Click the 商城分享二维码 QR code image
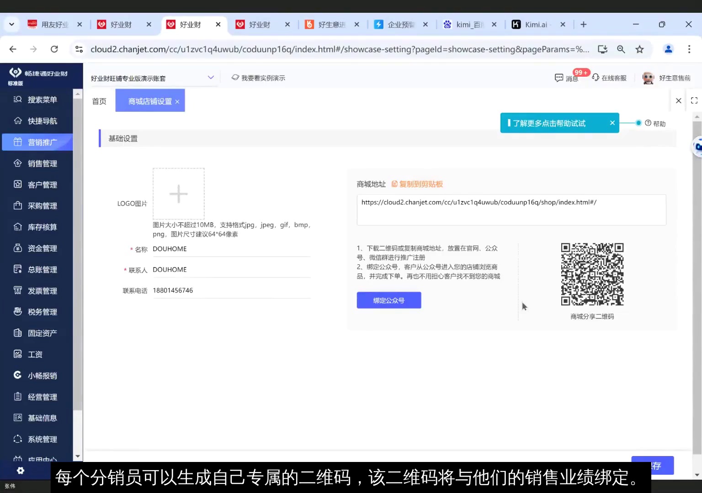The image size is (702, 493). [x=592, y=274]
